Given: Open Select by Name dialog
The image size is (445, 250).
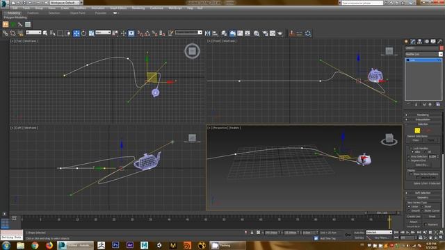Looking at the screenshot, I should pos(53,33).
